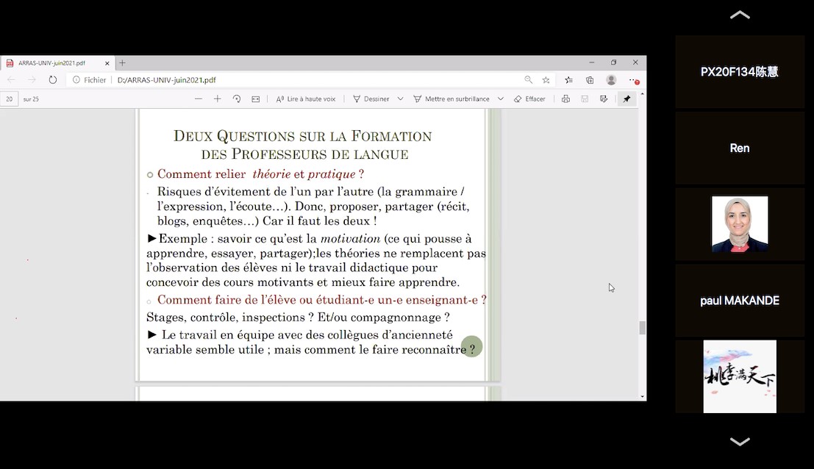Viewport: 814px width, 469px height.
Task: Expand Mettre en surbrillance color dropdown
Action: click(x=501, y=99)
